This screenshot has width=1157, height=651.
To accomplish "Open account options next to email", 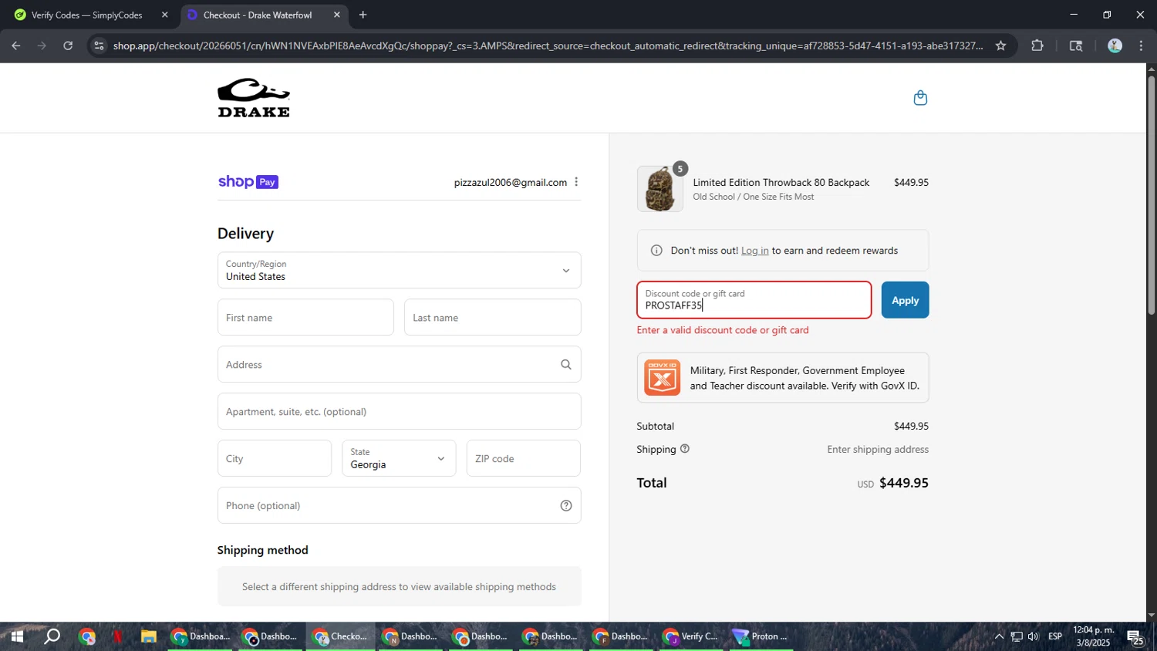I will click(576, 182).
